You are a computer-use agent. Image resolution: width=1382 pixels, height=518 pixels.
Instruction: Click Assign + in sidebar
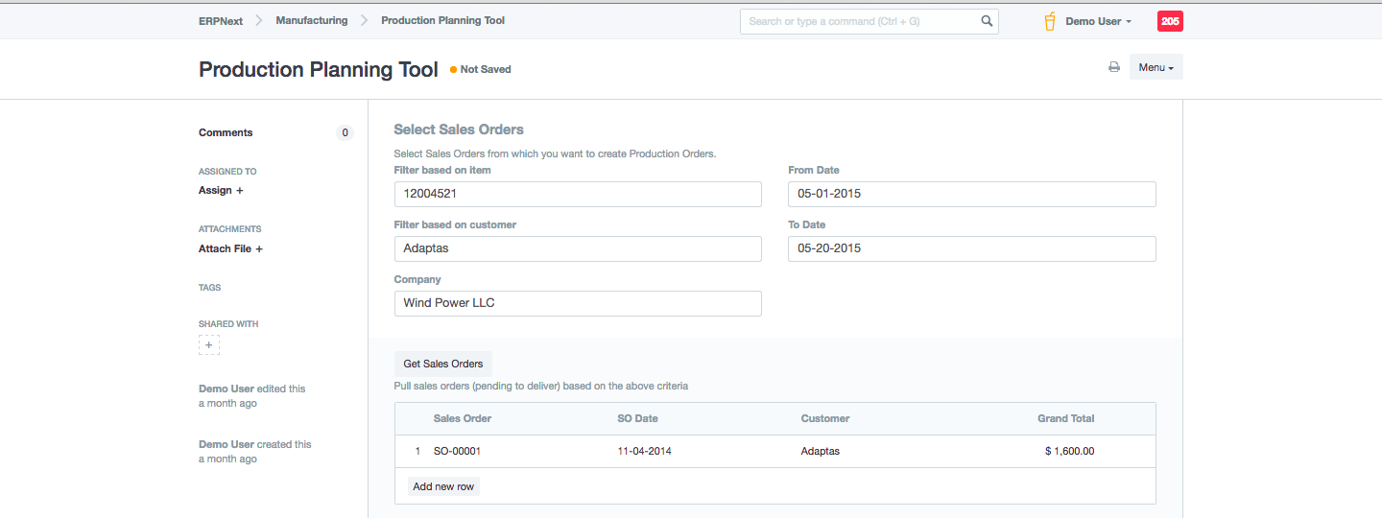pyautogui.click(x=221, y=191)
